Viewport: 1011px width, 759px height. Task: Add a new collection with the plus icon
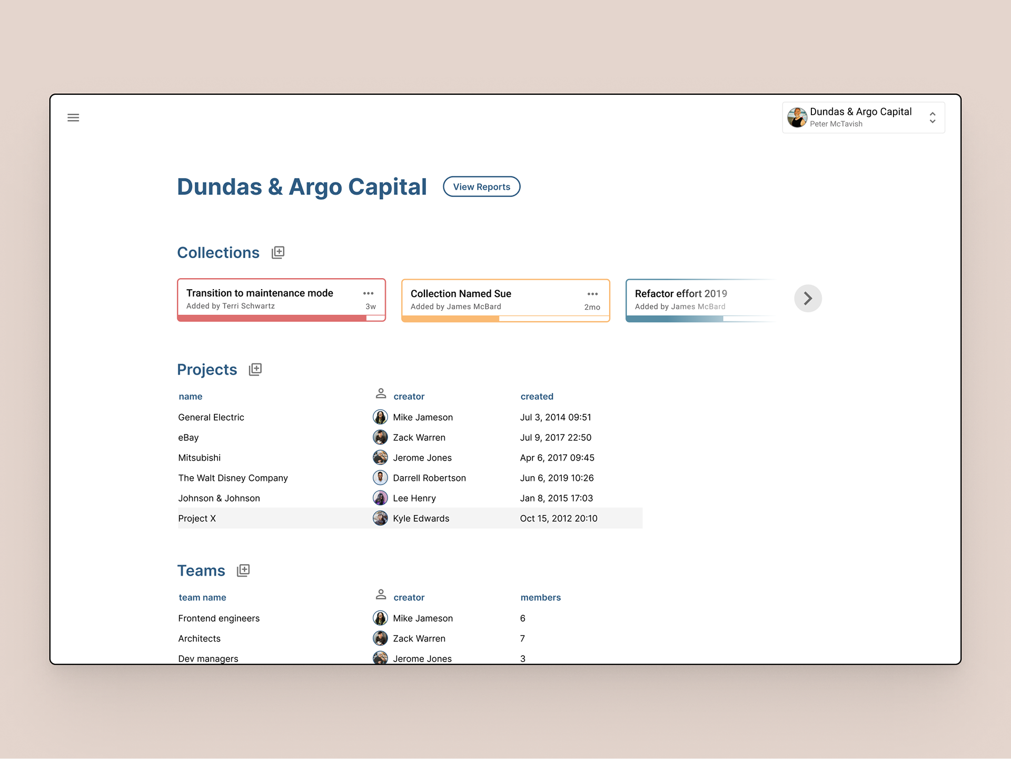(x=278, y=252)
